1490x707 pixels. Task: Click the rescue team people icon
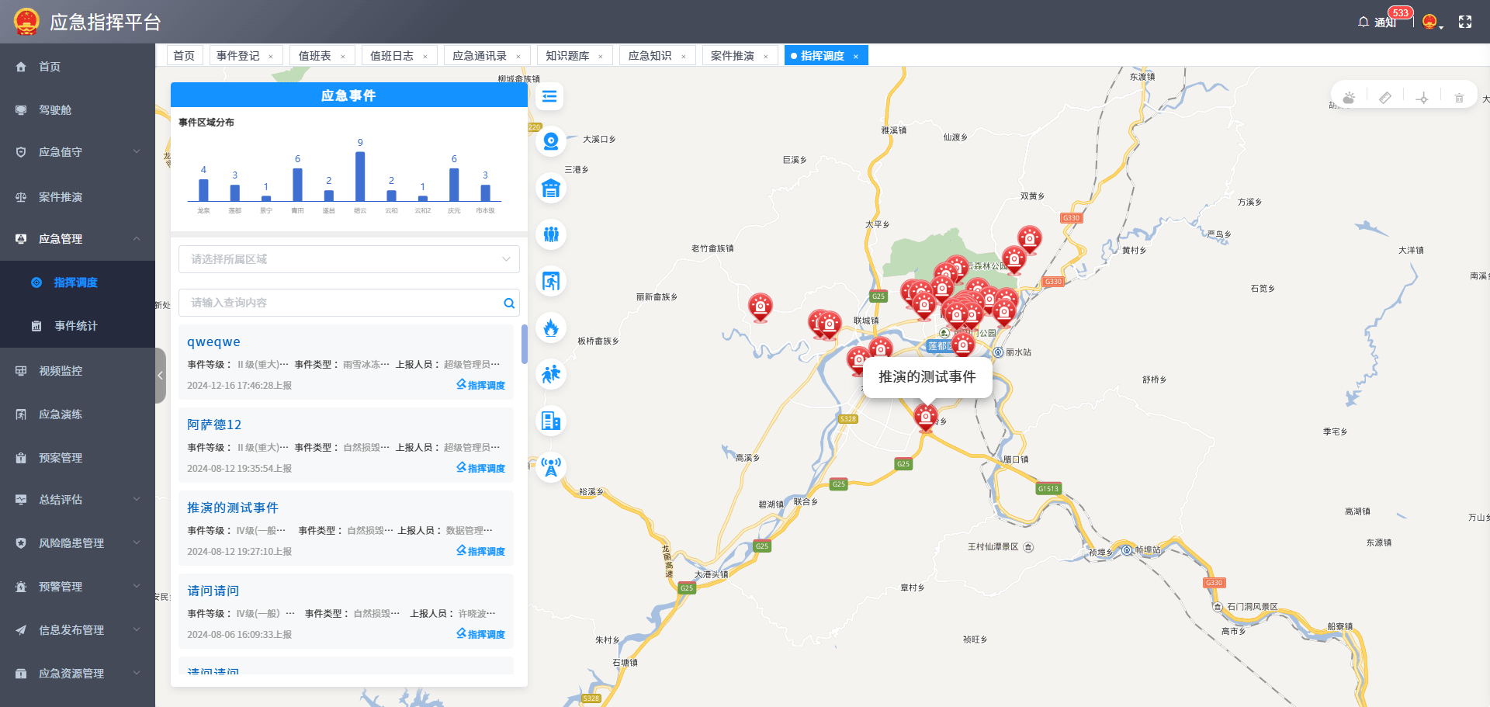coord(551,234)
